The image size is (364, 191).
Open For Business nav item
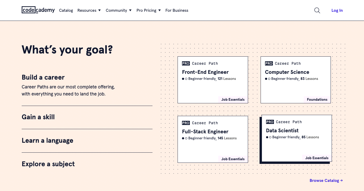coord(177,10)
